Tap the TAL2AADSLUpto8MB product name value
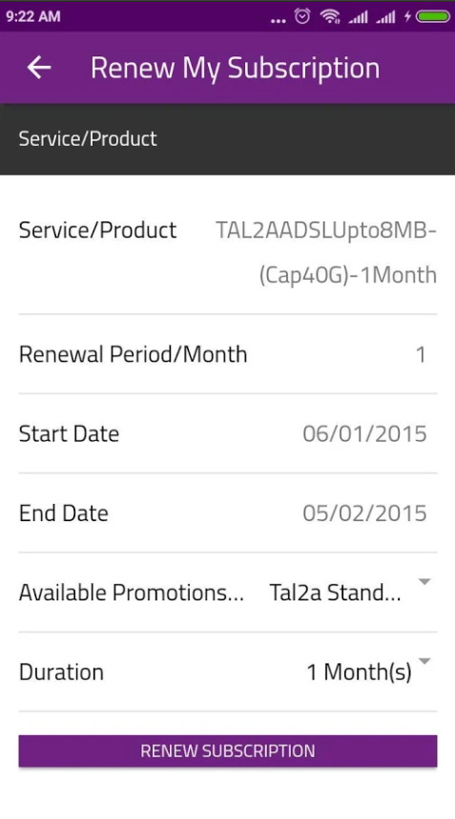The width and height of the screenshot is (455, 819). pos(326,252)
